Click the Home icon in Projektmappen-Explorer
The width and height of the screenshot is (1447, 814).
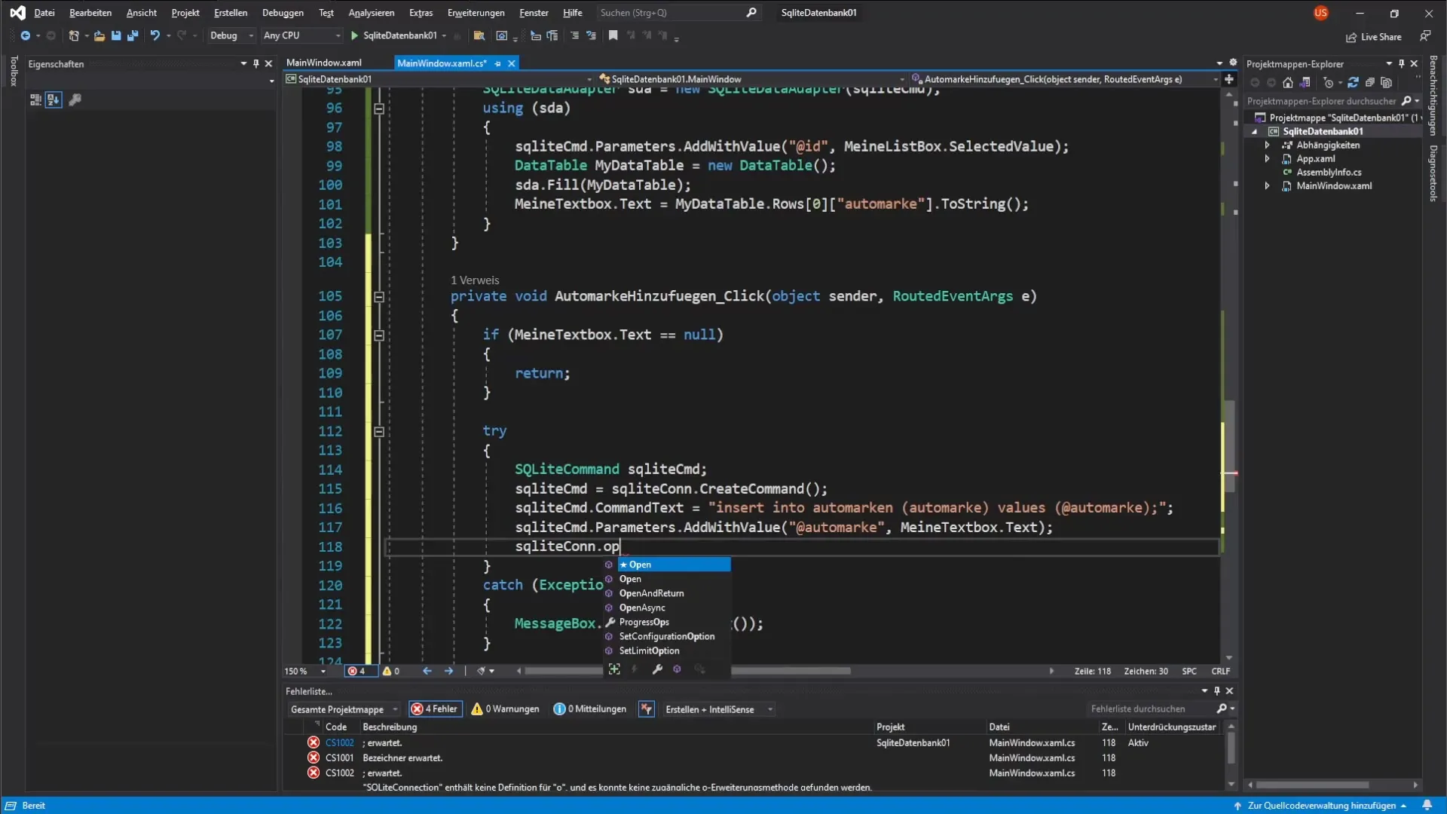coord(1288,83)
